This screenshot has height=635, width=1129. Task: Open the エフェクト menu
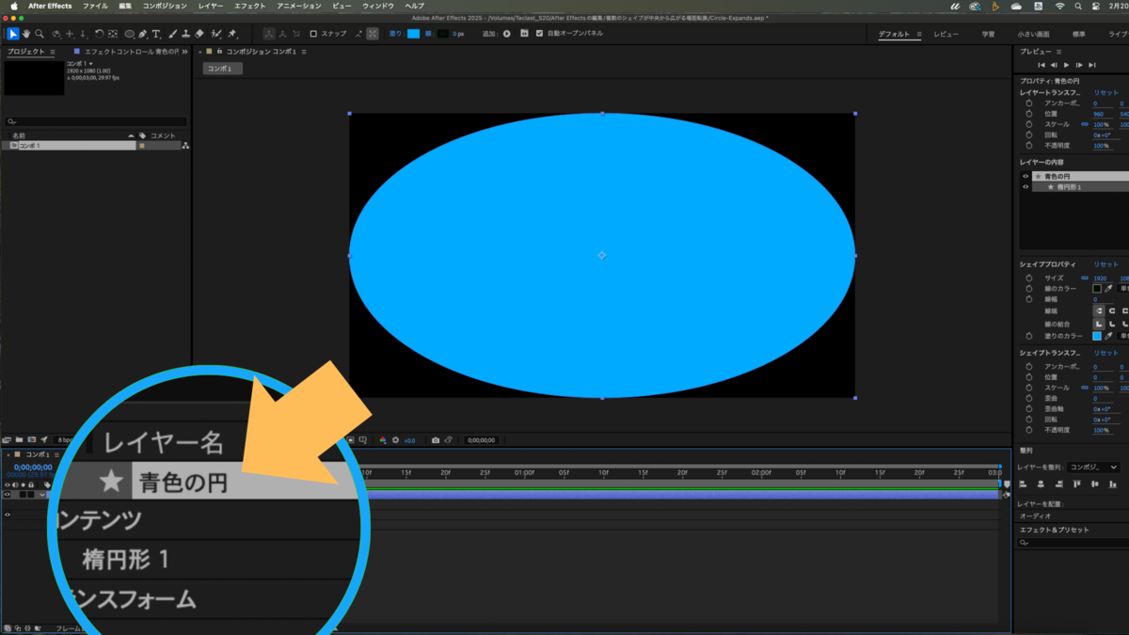[x=249, y=6]
